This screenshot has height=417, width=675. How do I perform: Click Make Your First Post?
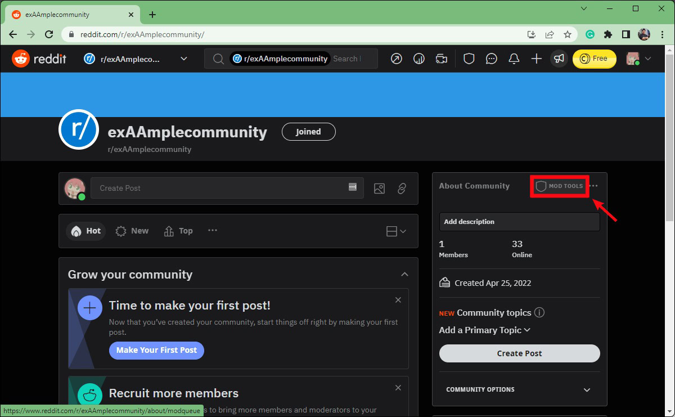tap(156, 350)
